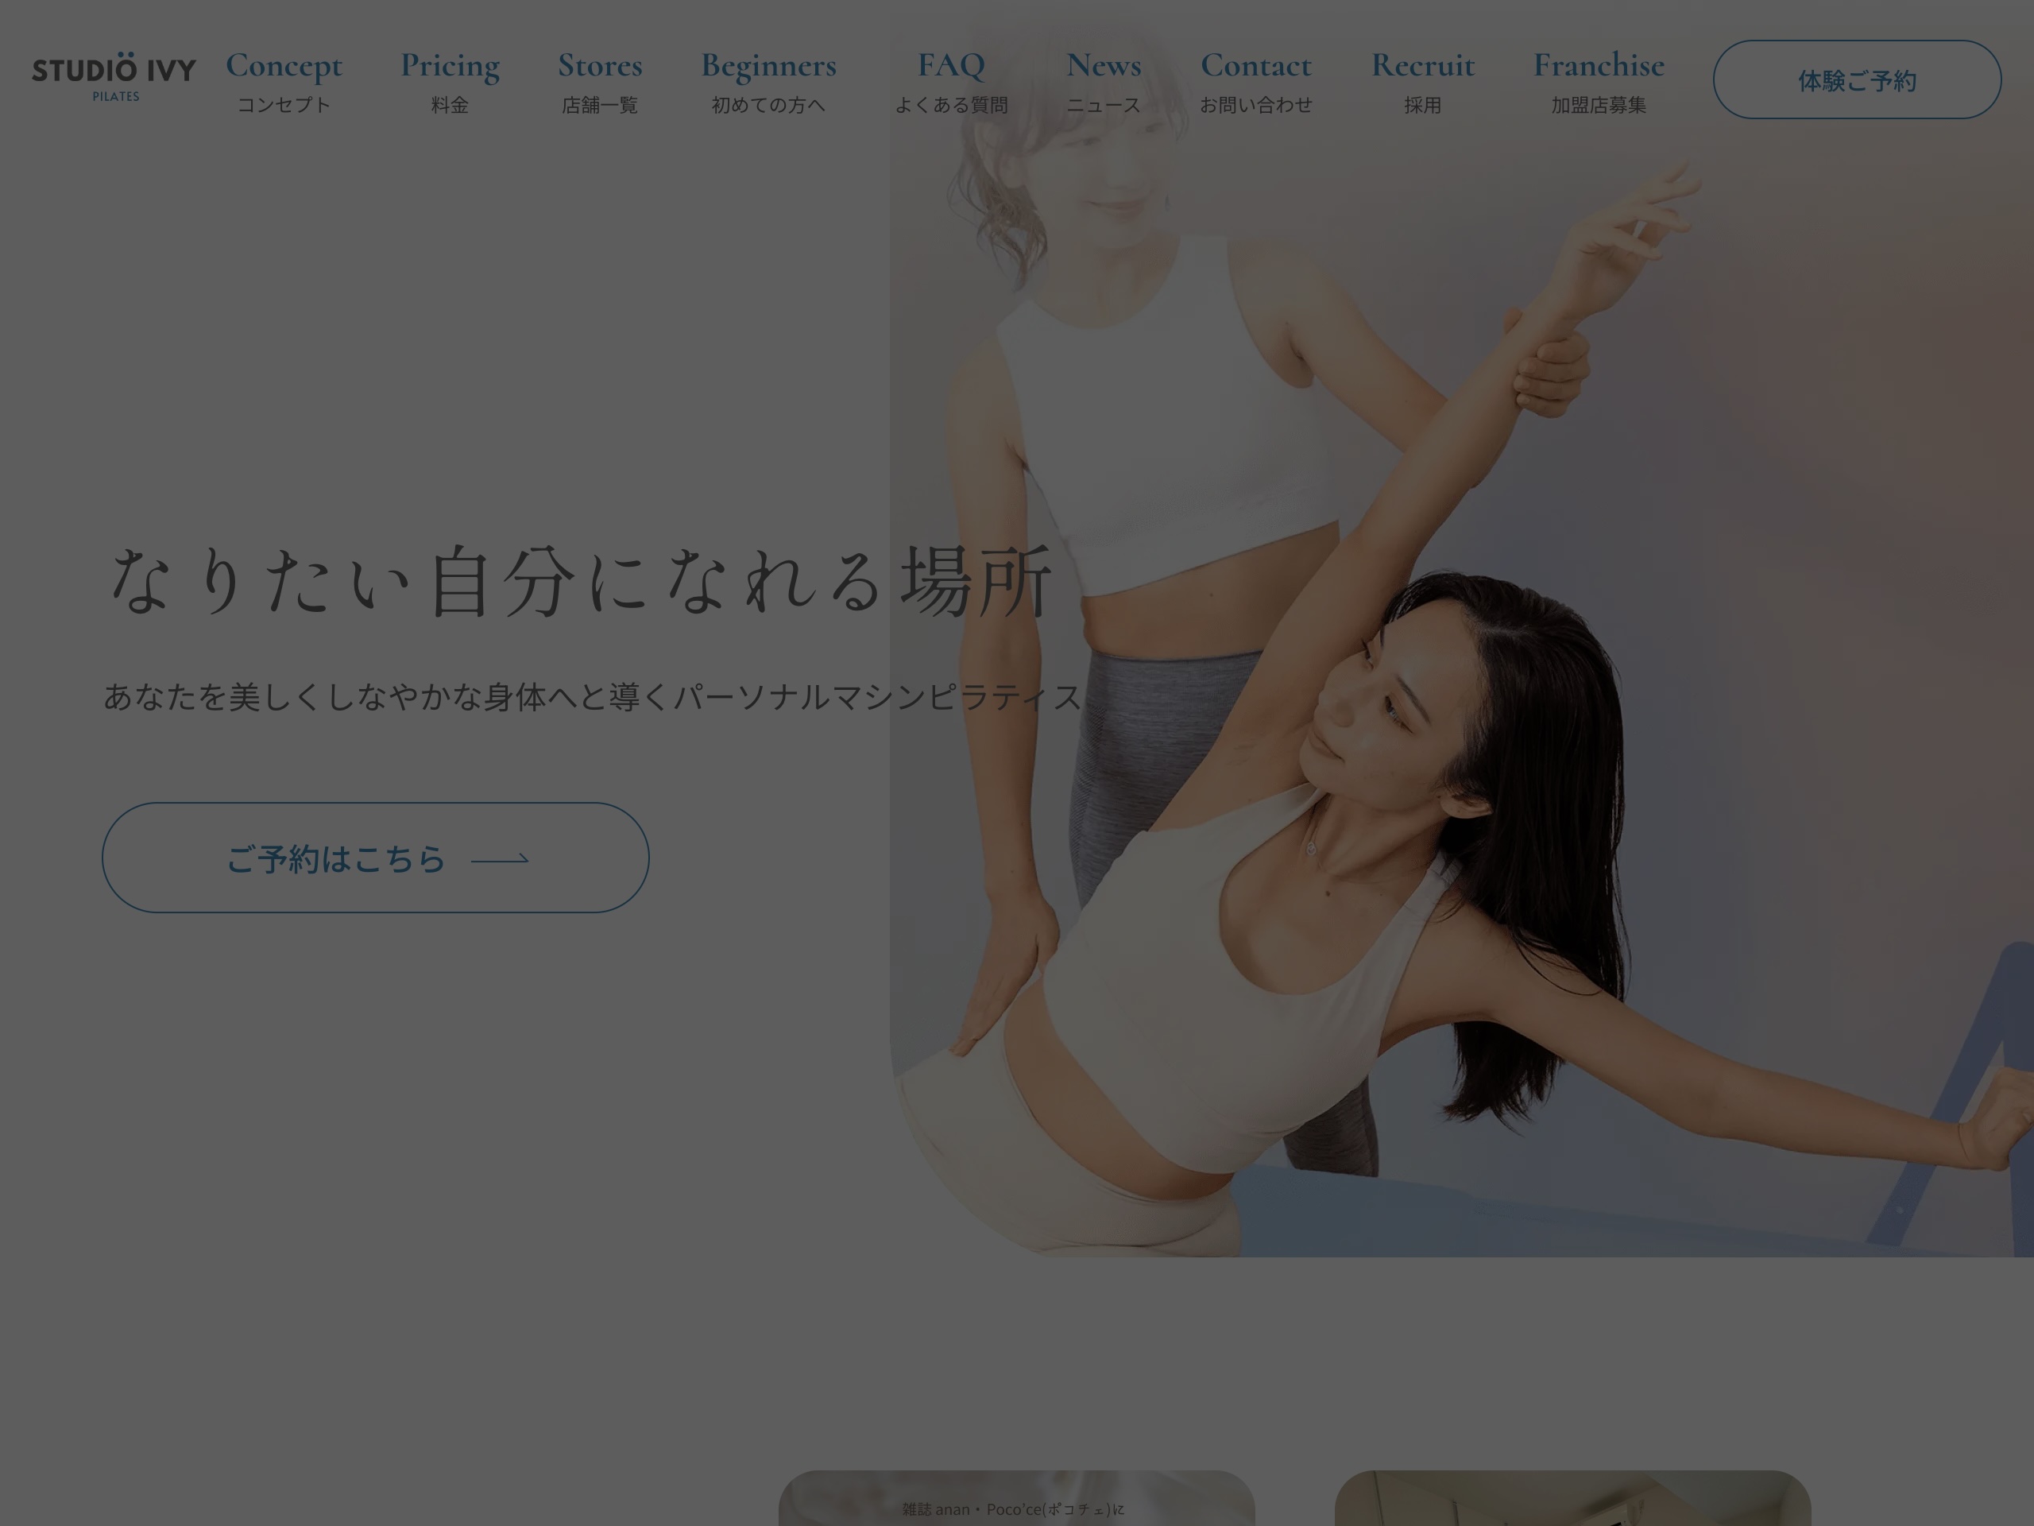This screenshot has width=2034, height=1526.
Task: View the Stores 店舗一覧 list
Action: coord(600,81)
